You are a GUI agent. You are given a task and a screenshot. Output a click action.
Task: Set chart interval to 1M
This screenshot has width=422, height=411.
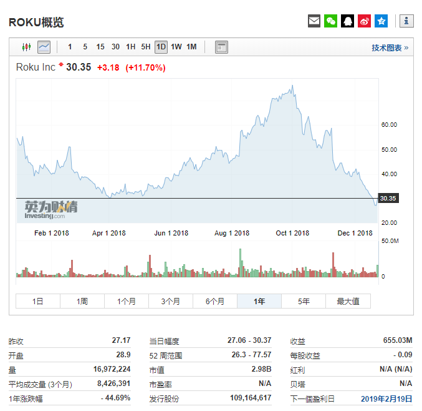(x=191, y=47)
